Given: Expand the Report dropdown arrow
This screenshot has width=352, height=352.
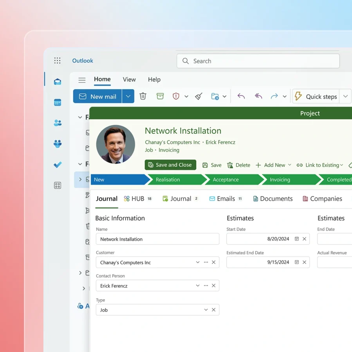Looking at the screenshot, I should point(186,97).
